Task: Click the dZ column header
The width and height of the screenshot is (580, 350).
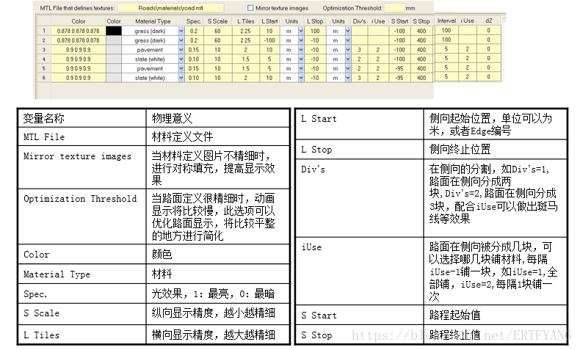Action: point(489,21)
